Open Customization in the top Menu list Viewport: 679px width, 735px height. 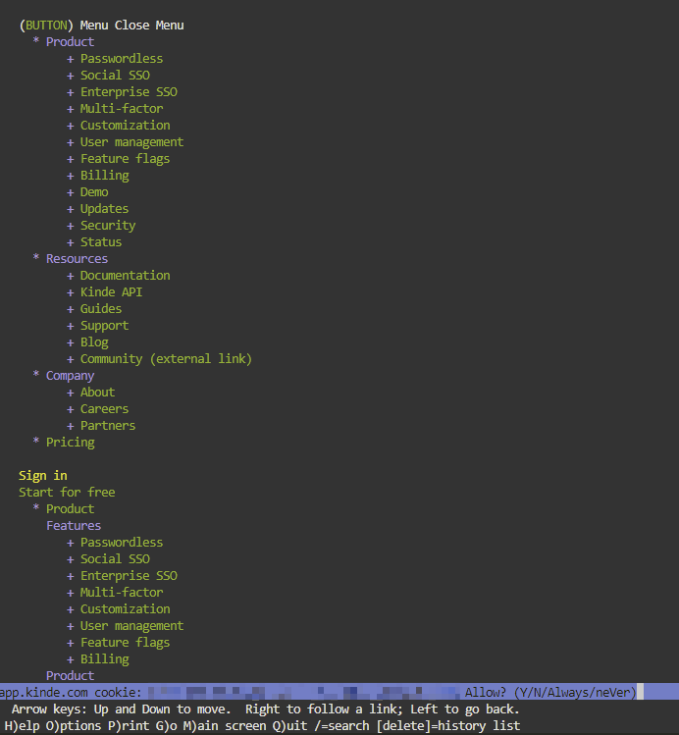click(126, 126)
